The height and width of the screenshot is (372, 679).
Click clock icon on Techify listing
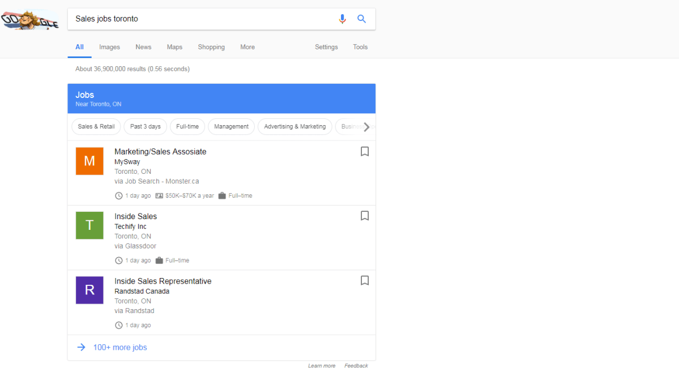[x=119, y=260]
